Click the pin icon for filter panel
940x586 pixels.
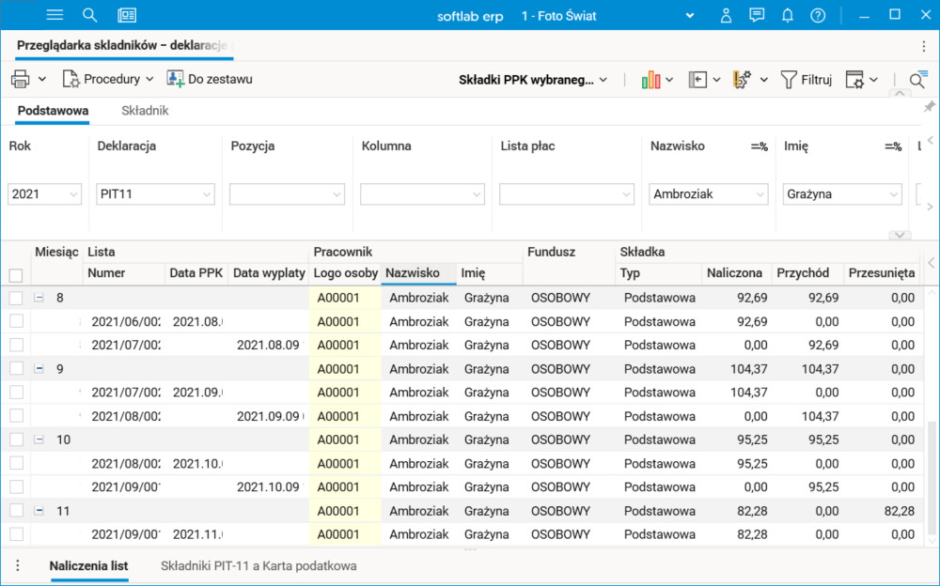coord(929,107)
